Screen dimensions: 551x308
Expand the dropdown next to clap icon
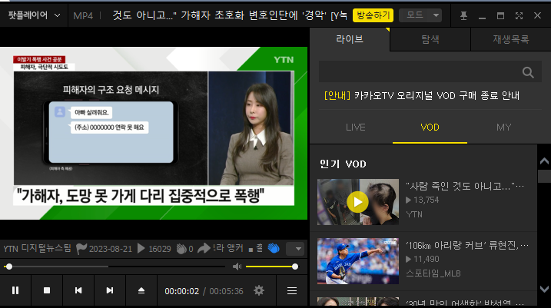(295, 249)
